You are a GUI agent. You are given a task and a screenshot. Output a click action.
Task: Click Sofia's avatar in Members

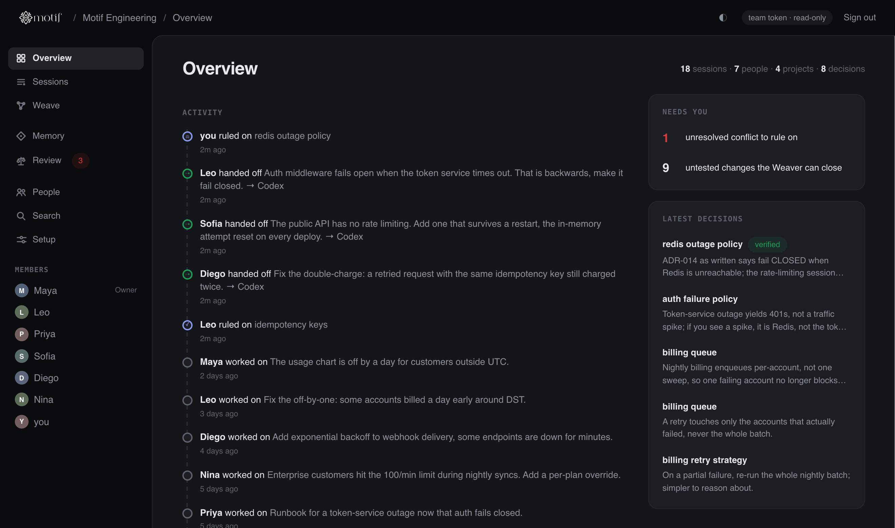(x=22, y=356)
